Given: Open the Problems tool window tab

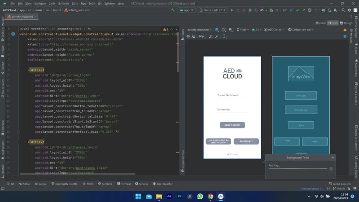Looking at the screenshot, I should pyautogui.click(x=105, y=184).
